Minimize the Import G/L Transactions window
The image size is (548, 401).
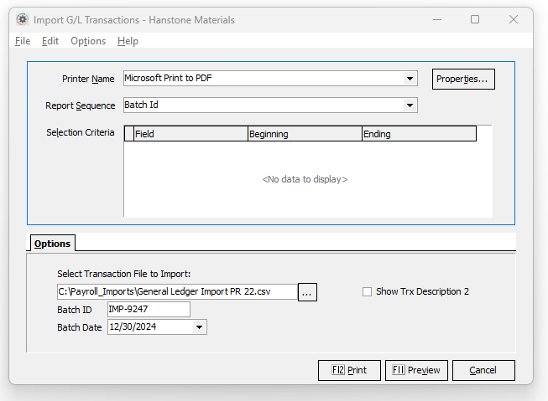pyautogui.click(x=437, y=19)
